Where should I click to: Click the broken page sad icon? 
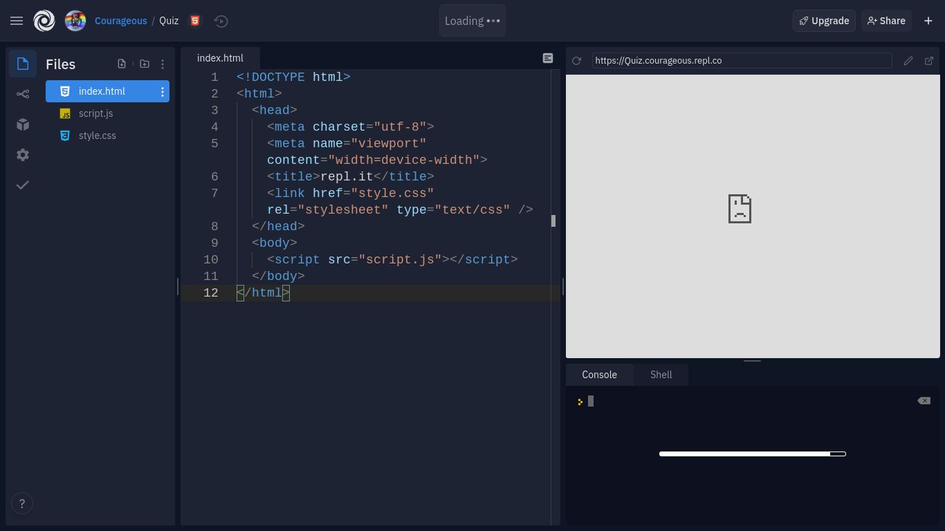click(x=740, y=209)
